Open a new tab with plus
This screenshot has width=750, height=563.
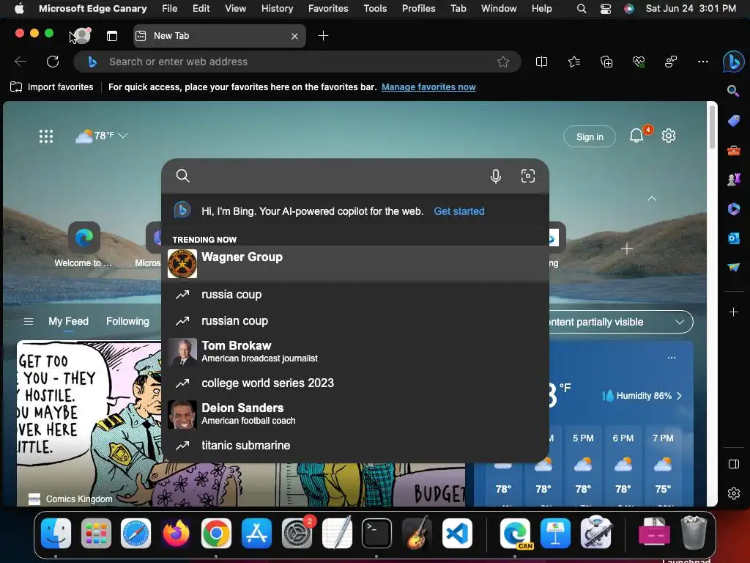(x=323, y=36)
